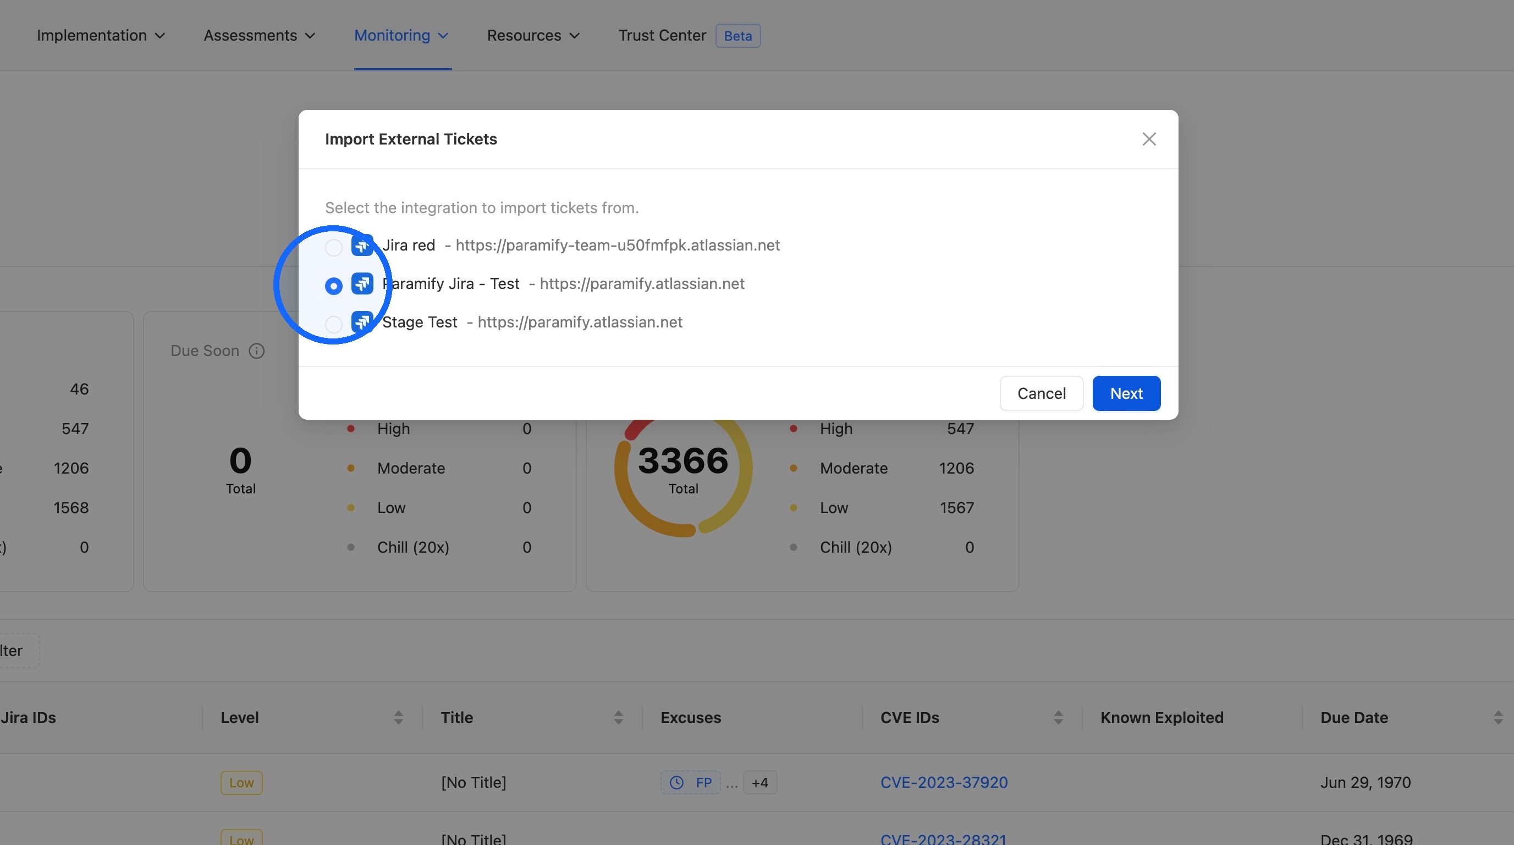Select the Paramify Jira - Test radio button

point(333,286)
